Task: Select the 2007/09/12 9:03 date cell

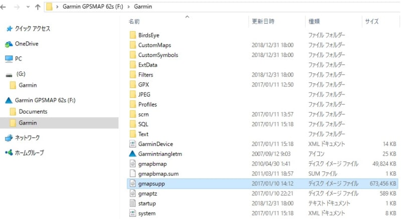Action: coord(271,154)
